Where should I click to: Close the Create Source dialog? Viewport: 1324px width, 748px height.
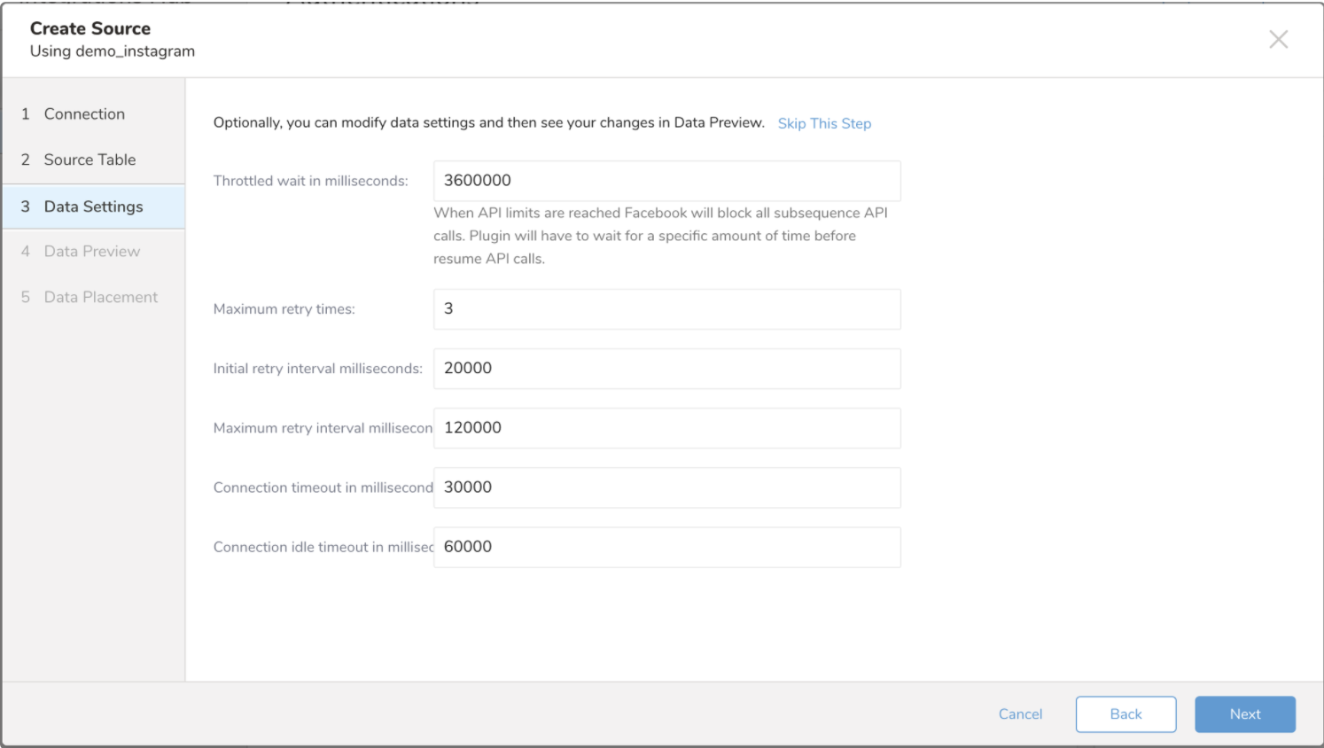[x=1278, y=39]
